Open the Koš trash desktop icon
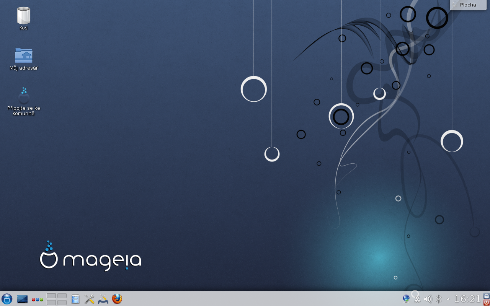This screenshot has width=490, height=306. tap(24, 18)
